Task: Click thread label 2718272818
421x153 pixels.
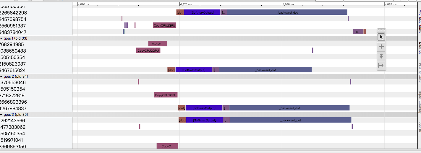Action: [12, 95]
